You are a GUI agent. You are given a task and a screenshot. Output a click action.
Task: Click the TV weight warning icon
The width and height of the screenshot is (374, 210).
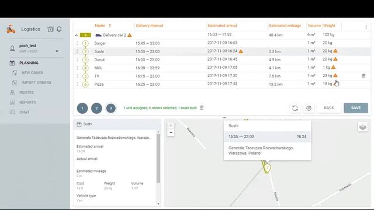pos(335,75)
